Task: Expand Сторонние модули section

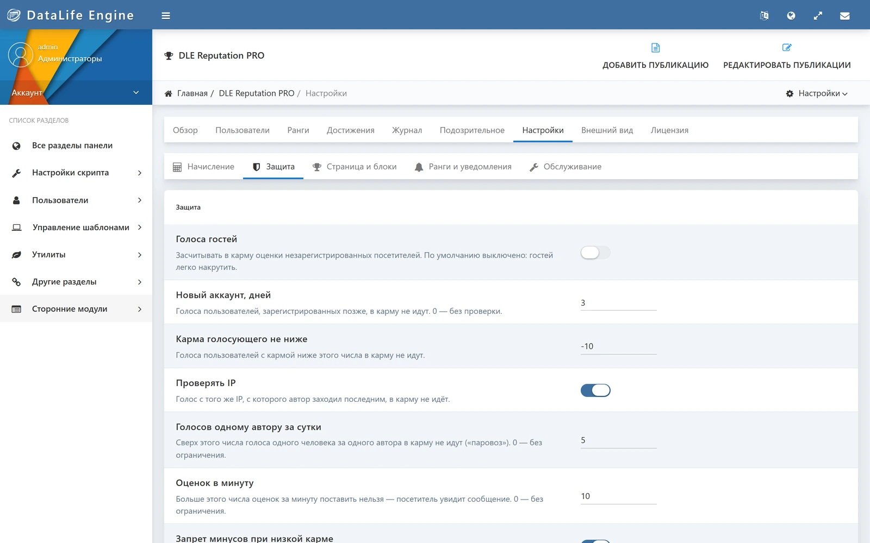Action: (x=76, y=309)
